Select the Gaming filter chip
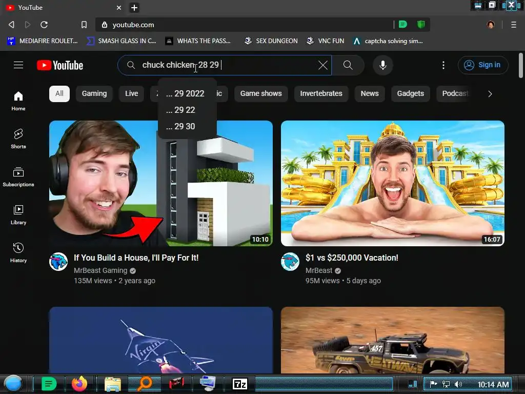This screenshot has height=394, width=525. tap(94, 93)
